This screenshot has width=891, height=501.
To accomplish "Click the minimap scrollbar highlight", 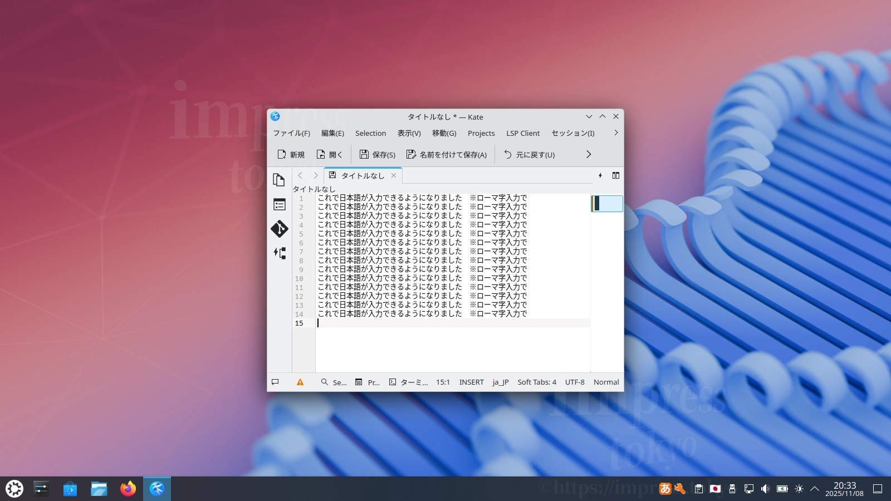I will tap(607, 203).
